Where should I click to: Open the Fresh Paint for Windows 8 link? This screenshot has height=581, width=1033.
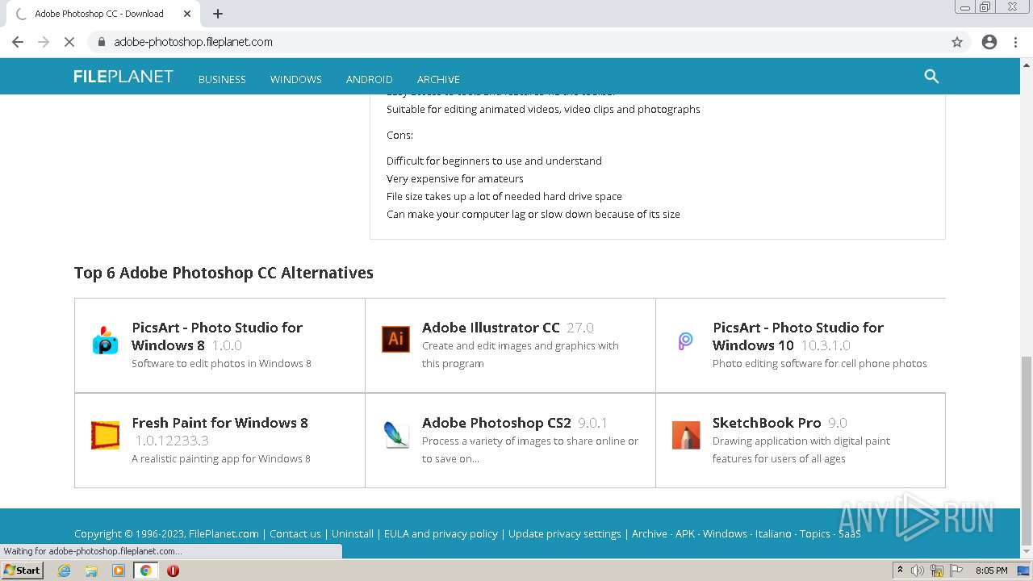point(220,423)
